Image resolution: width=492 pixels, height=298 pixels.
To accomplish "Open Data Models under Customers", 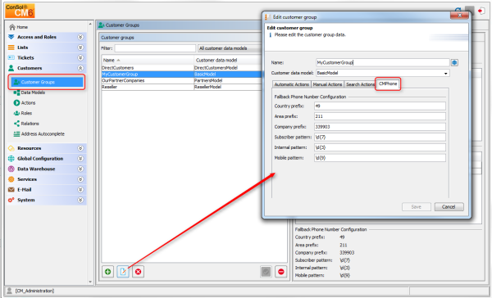I will click(x=30, y=93).
